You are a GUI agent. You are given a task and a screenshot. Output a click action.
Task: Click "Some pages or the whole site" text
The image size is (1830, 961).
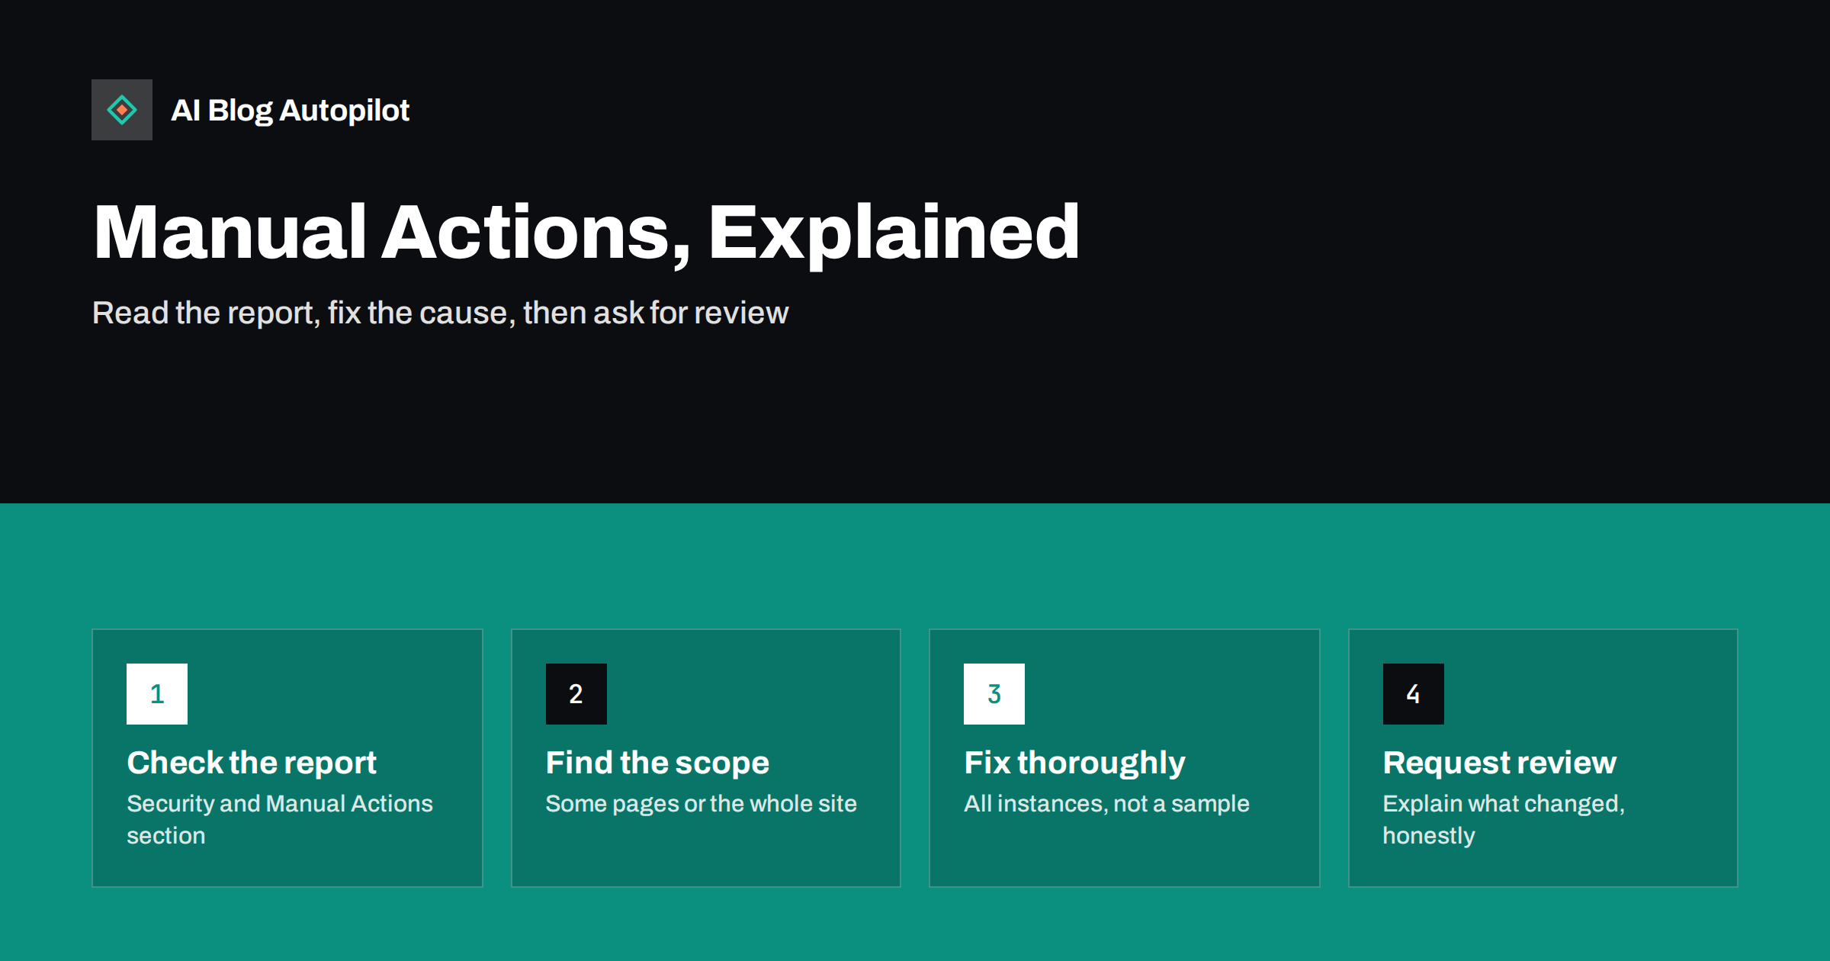pyautogui.click(x=701, y=804)
